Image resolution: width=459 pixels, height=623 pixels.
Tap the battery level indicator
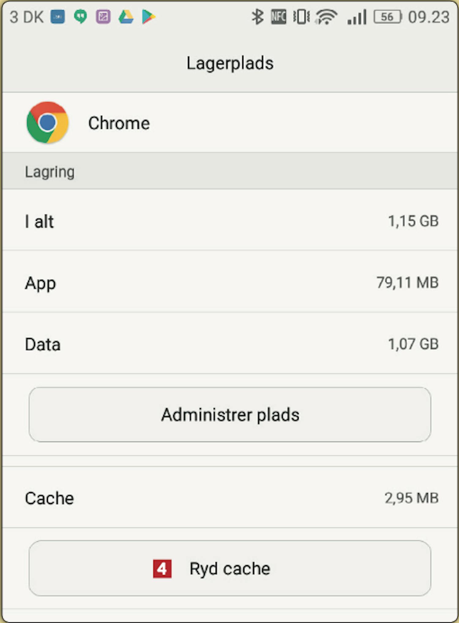click(388, 17)
